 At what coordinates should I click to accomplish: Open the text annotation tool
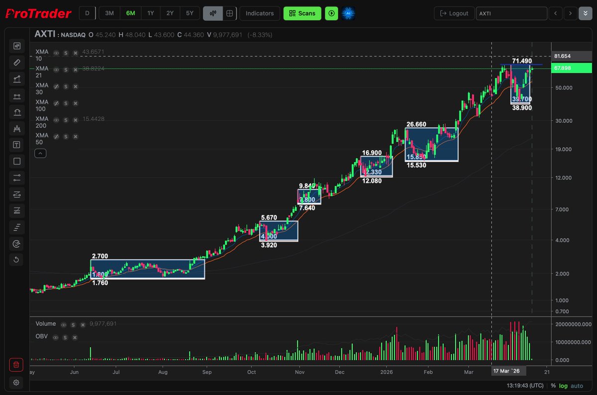[x=17, y=145]
